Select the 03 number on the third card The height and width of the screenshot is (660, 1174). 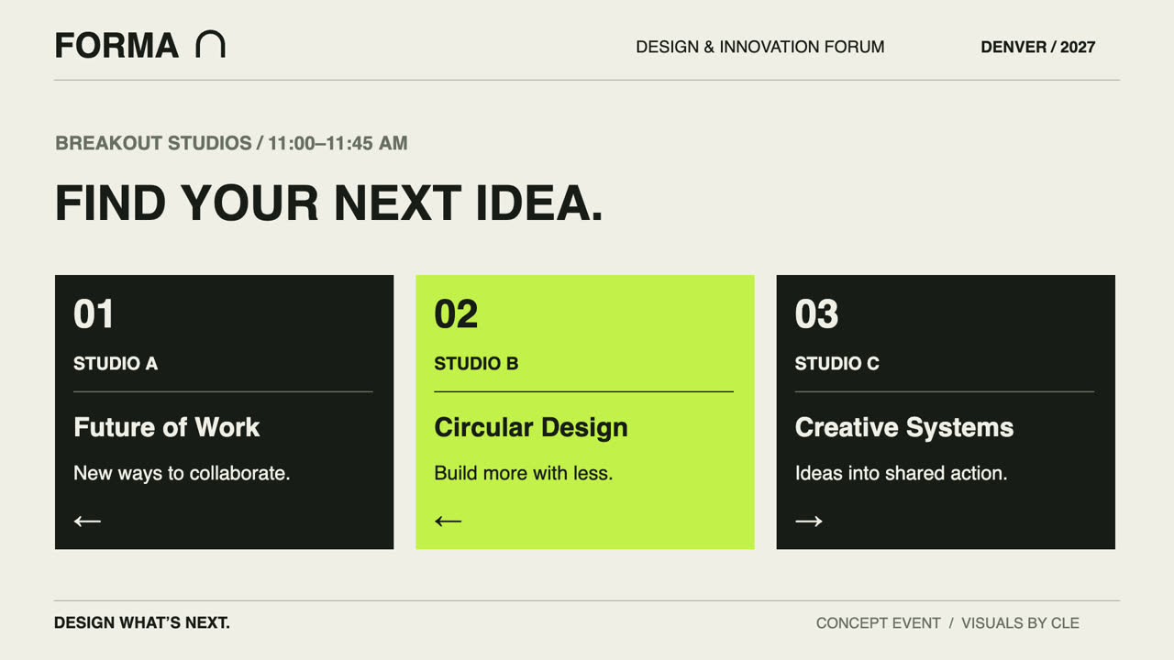[816, 314]
